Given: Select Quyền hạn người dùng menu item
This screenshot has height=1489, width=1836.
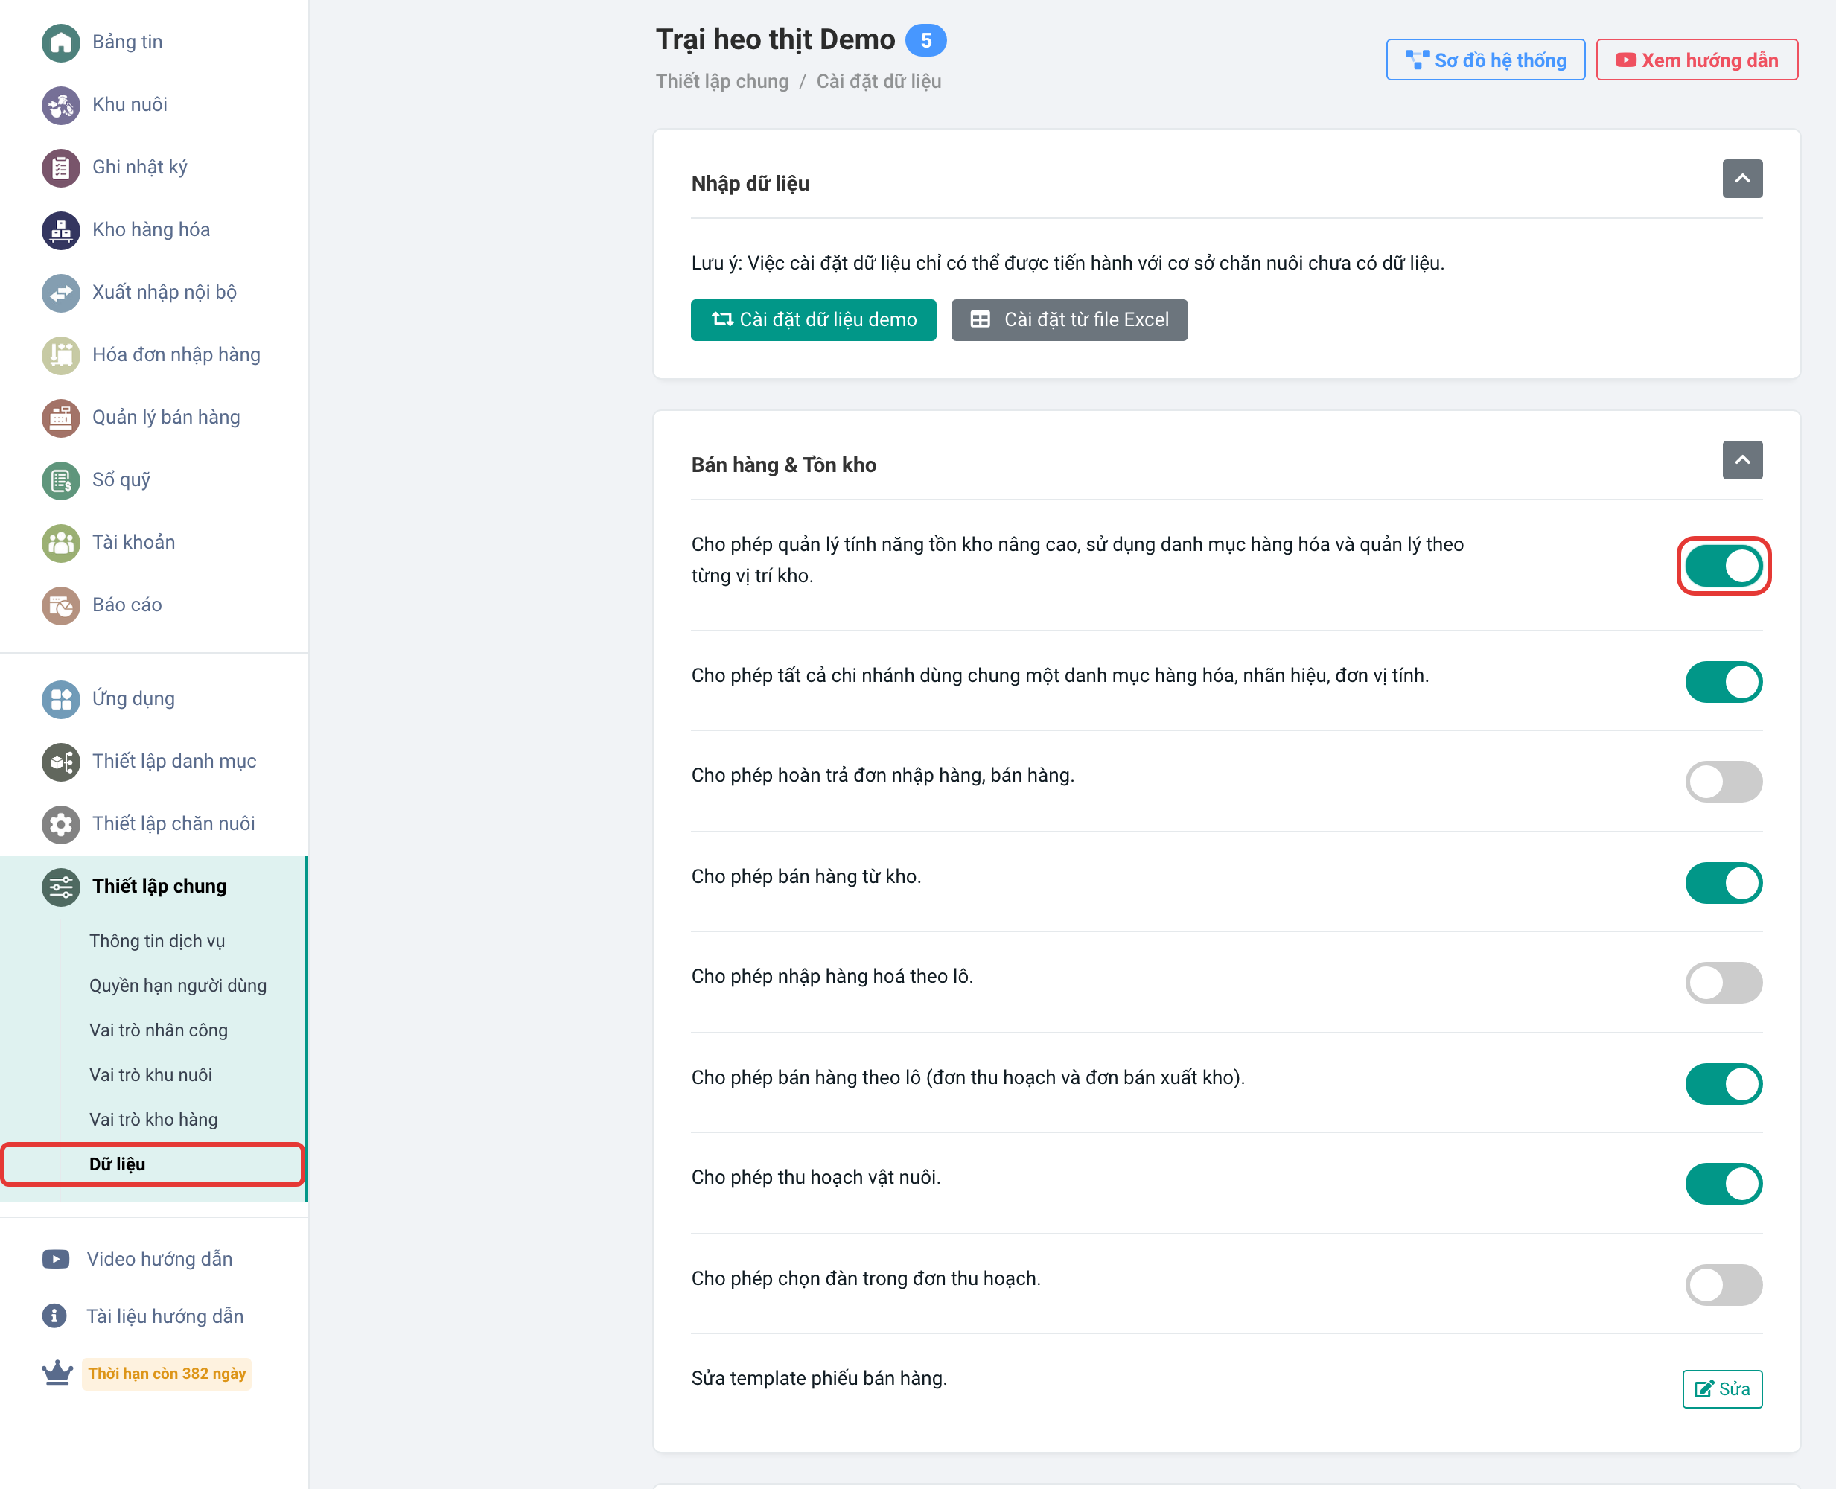Looking at the screenshot, I should [x=177, y=986].
